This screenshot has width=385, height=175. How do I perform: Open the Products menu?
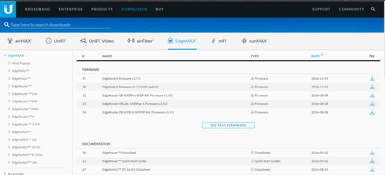coord(102,9)
